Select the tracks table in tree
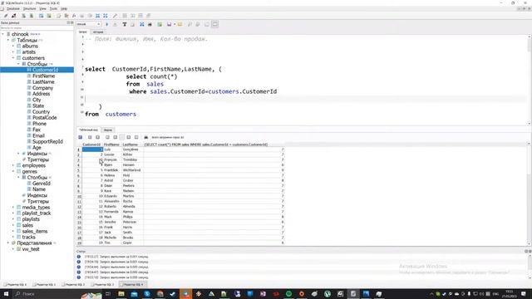Image resolution: width=532 pixels, height=299 pixels. click(x=28, y=238)
